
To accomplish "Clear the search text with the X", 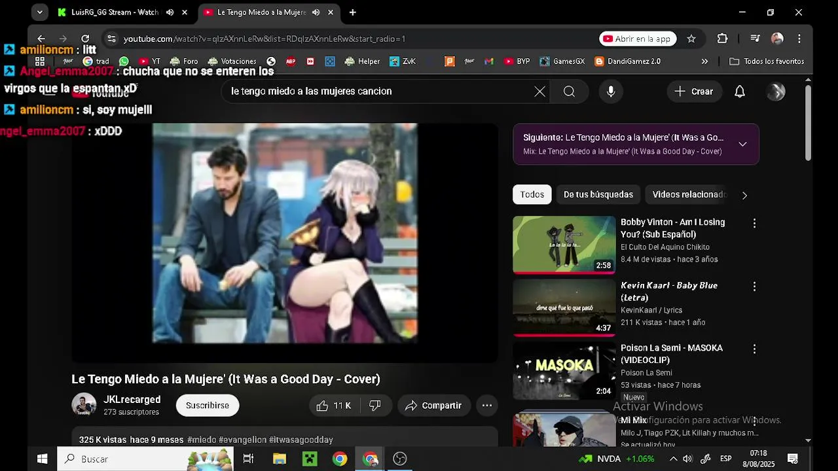I will click(x=539, y=92).
